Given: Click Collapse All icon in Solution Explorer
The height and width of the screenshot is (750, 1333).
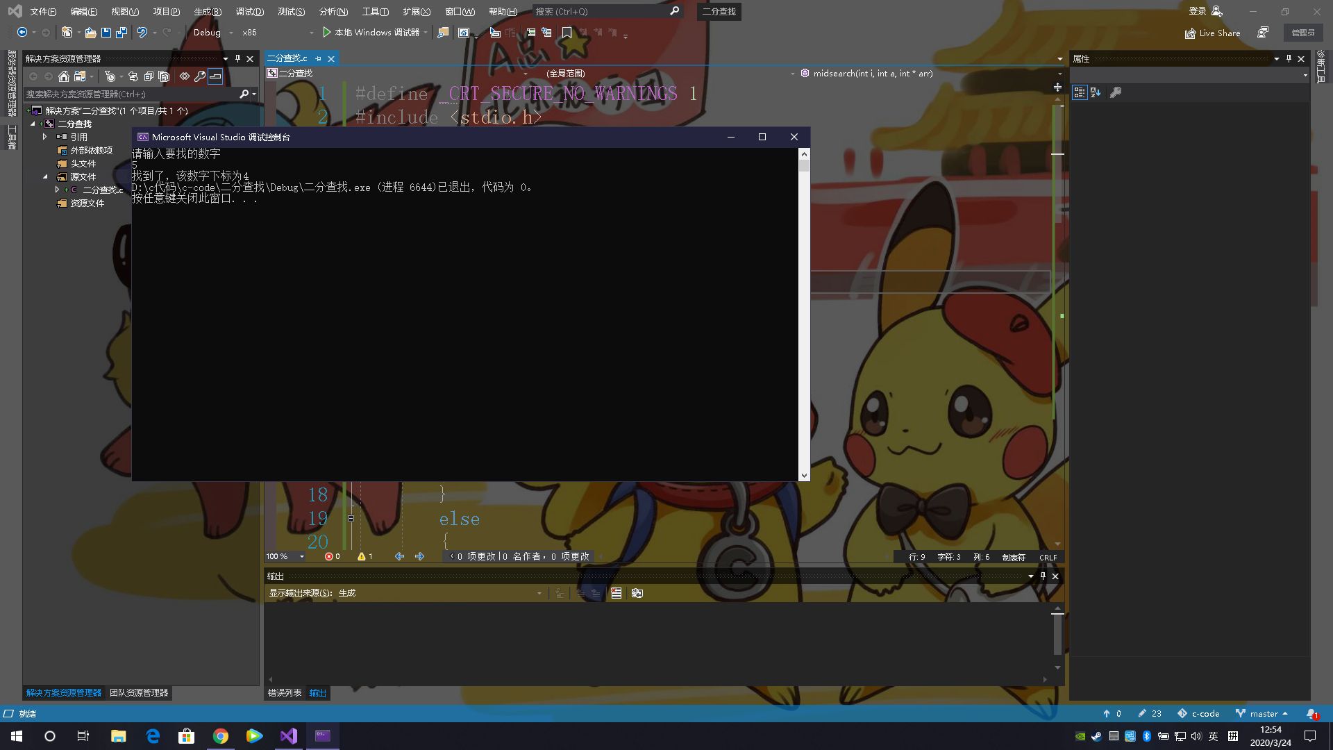Looking at the screenshot, I should click(149, 76).
